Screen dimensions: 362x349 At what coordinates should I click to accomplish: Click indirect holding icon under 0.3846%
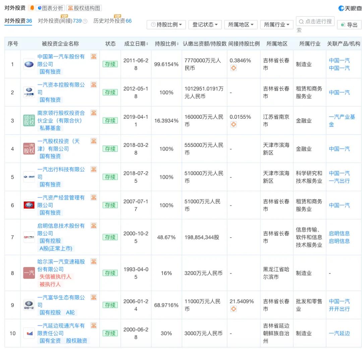coord(233,68)
